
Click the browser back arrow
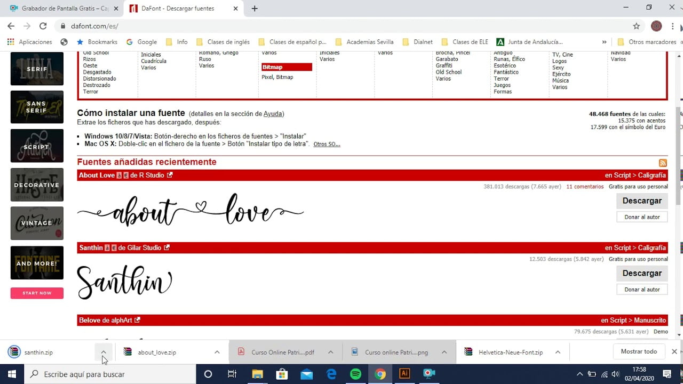point(11,26)
